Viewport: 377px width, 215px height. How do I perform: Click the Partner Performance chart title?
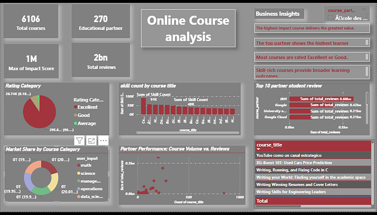click(175, 149)
